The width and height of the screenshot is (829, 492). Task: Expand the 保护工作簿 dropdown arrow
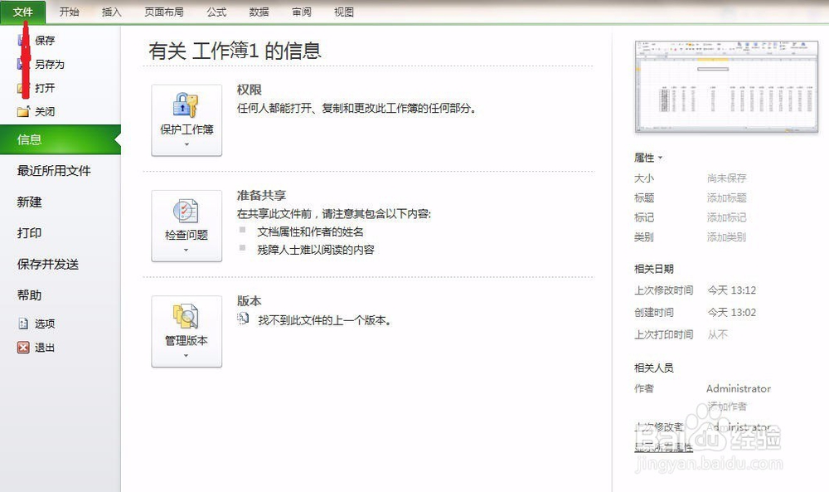click(187, 143)
